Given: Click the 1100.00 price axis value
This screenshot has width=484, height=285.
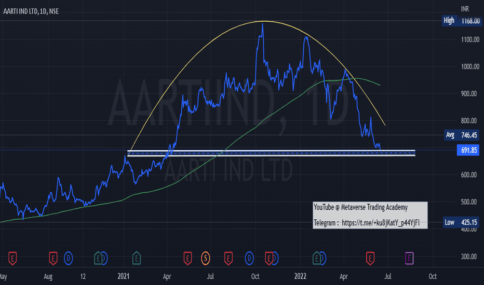Looking at the screenshot, I should click(x=470, y=39).
